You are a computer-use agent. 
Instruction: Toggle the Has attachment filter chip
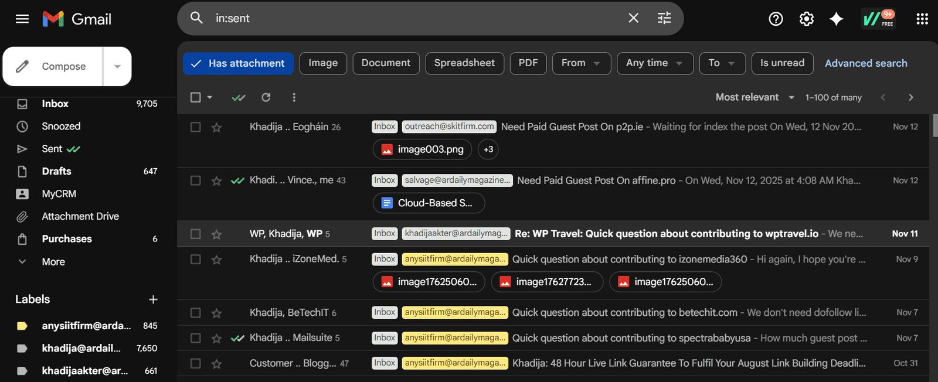point(238,63)
